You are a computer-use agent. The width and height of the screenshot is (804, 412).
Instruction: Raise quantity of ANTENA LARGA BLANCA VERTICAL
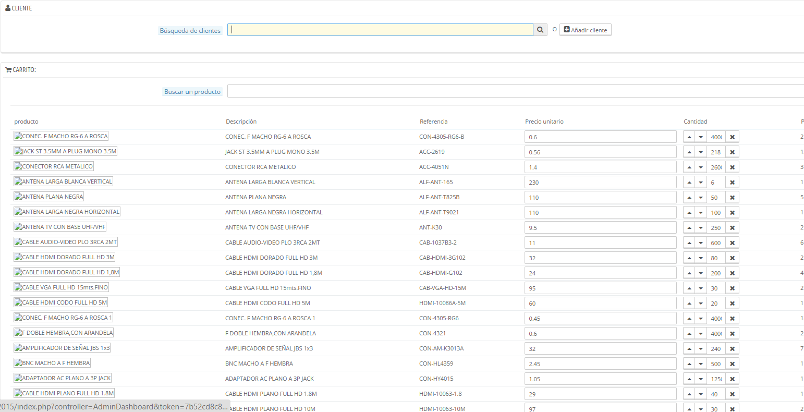pos(689,183)
